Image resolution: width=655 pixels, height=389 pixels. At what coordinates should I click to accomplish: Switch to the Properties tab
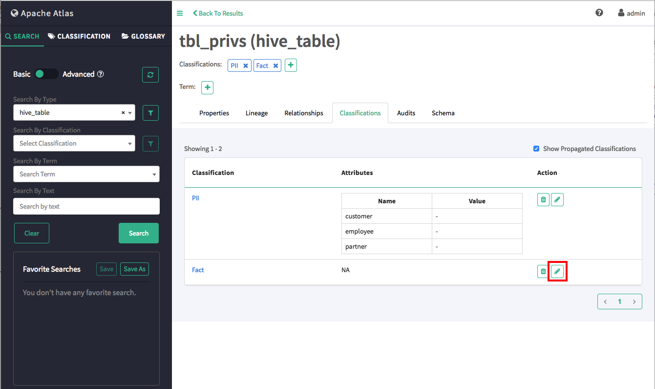pyautogui.click(x=214, y=113)
